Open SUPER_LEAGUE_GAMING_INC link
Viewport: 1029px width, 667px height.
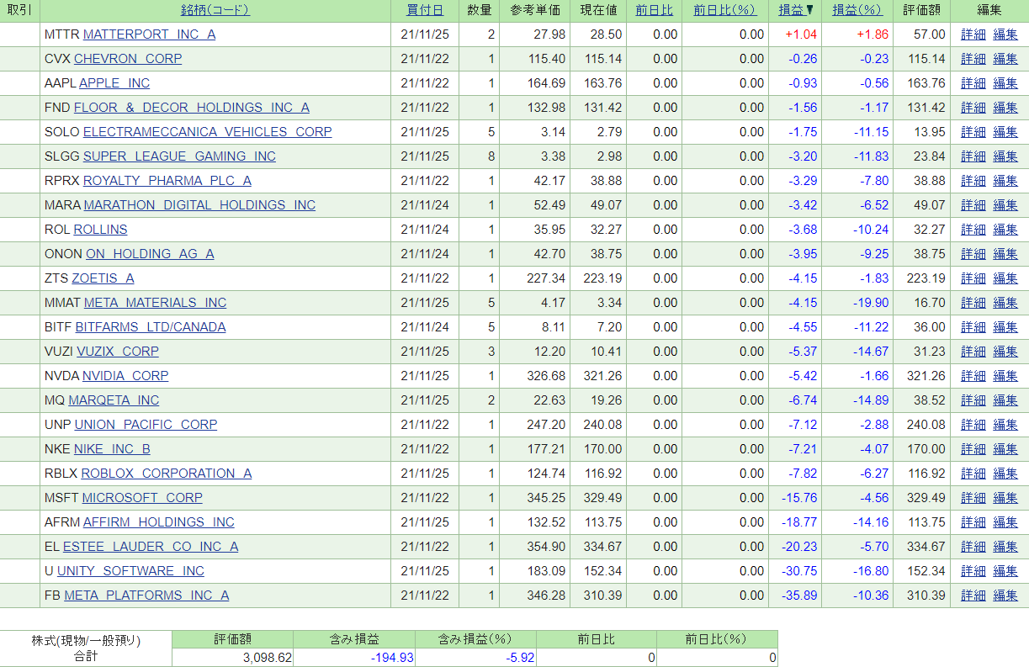(x=179, y=156)
